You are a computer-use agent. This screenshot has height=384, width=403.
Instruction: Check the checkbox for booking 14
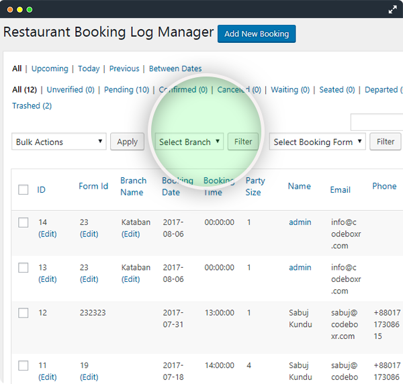pos(23,222)
